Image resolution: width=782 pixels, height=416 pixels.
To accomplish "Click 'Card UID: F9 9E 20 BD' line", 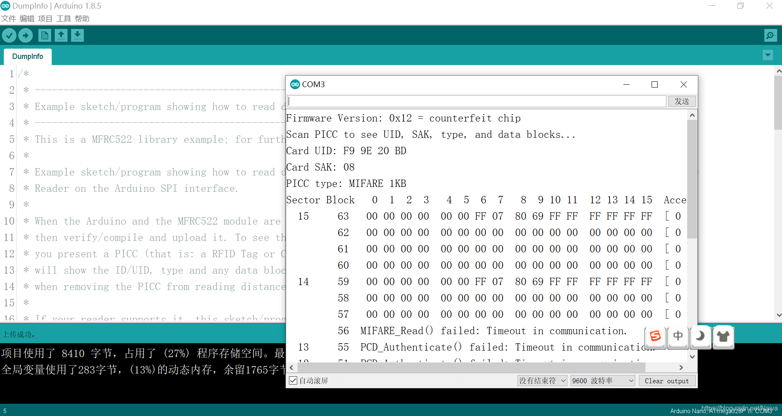I will point(346,151).
